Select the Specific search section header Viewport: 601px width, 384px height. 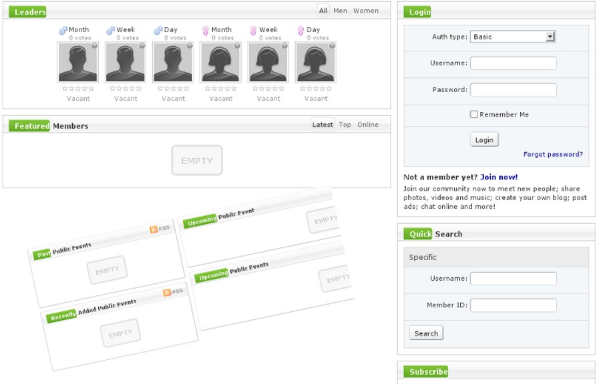tap(496, 257)
